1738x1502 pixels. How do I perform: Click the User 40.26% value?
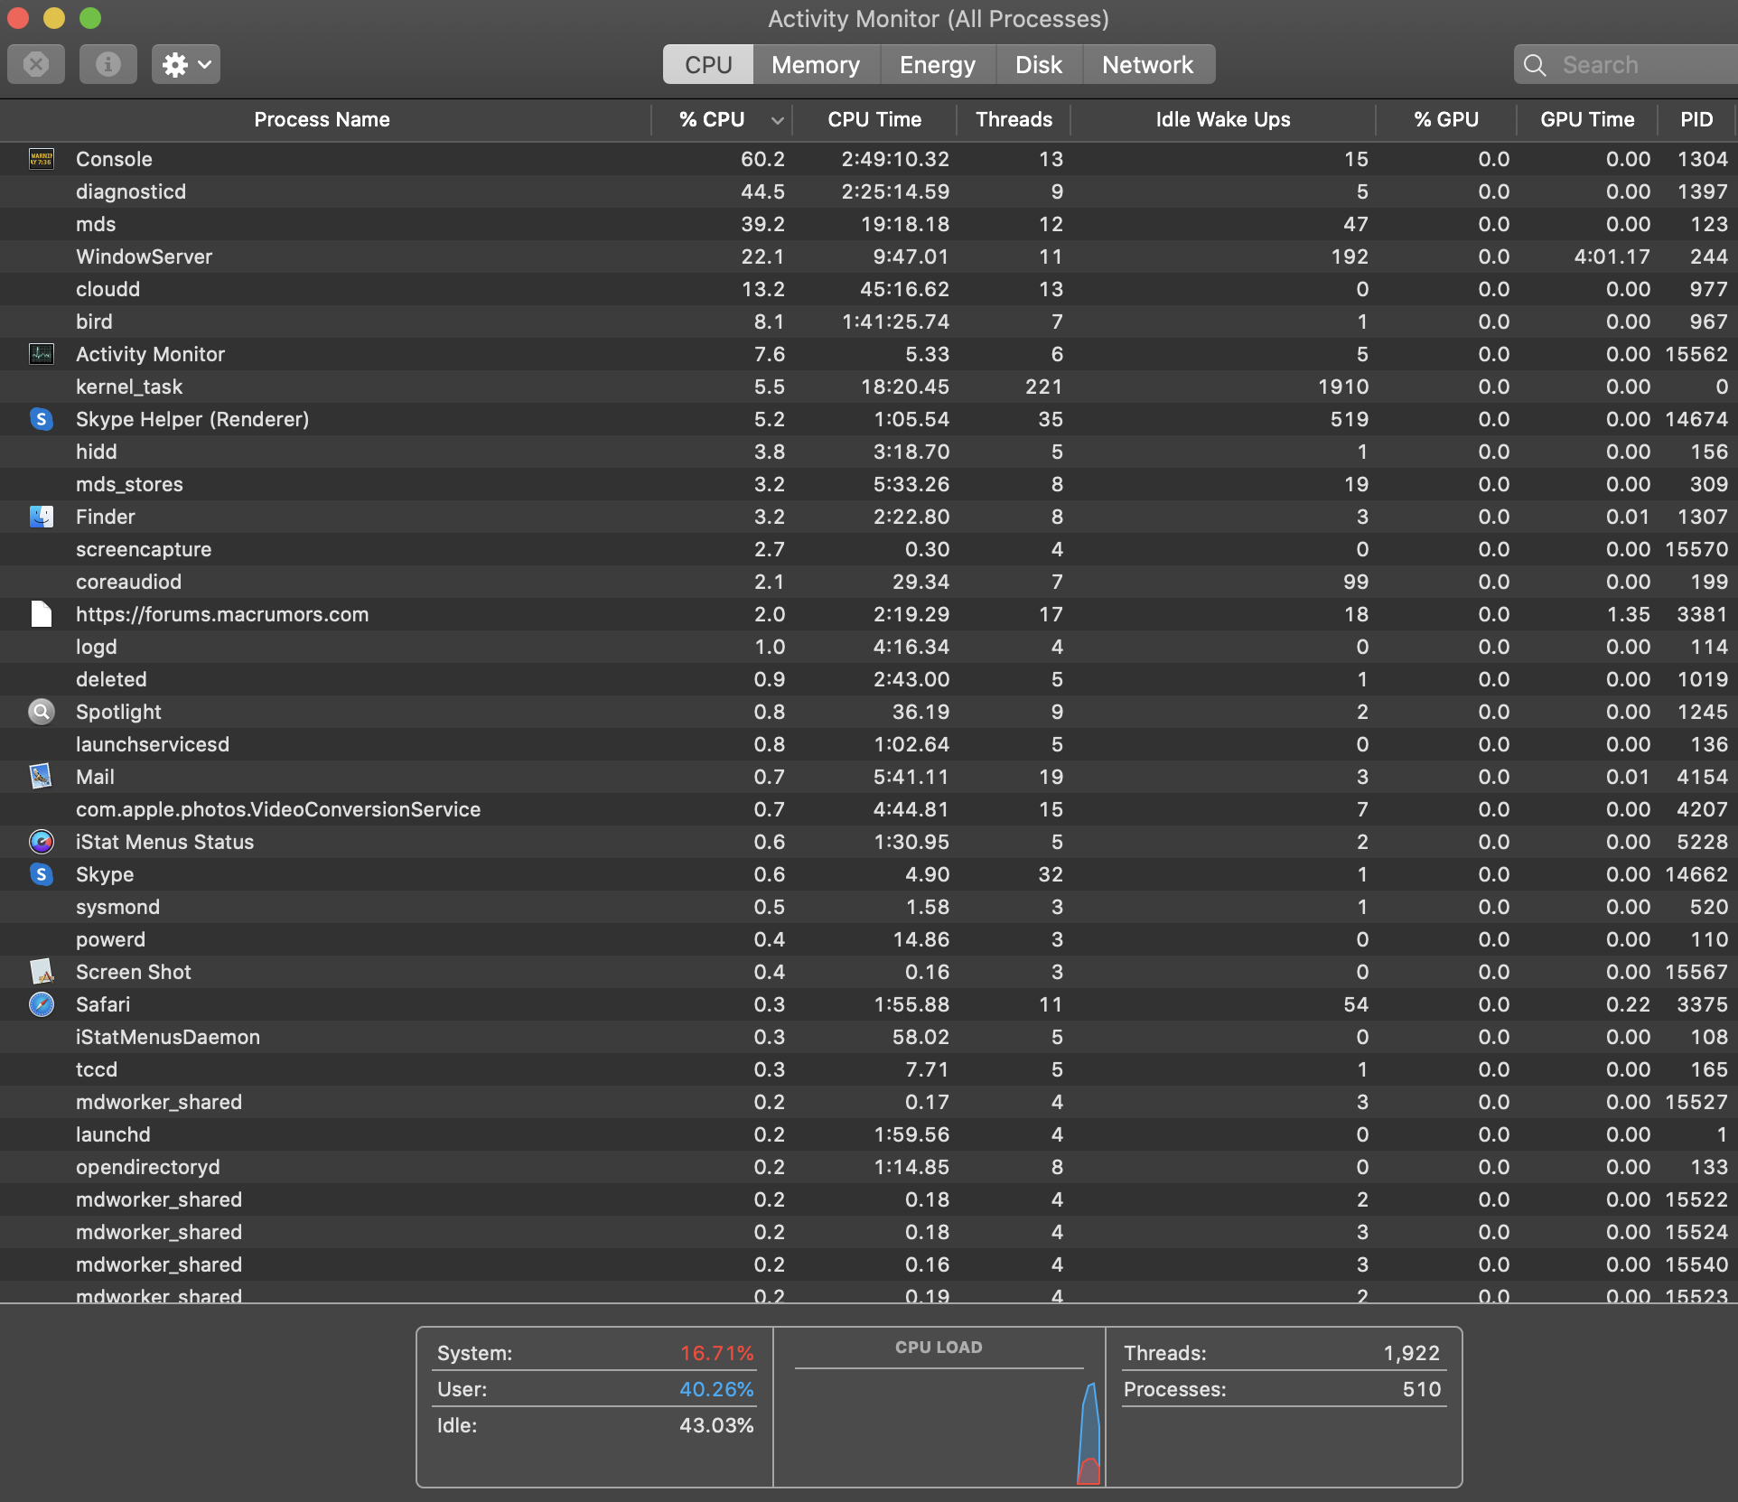coord(716,1389)
